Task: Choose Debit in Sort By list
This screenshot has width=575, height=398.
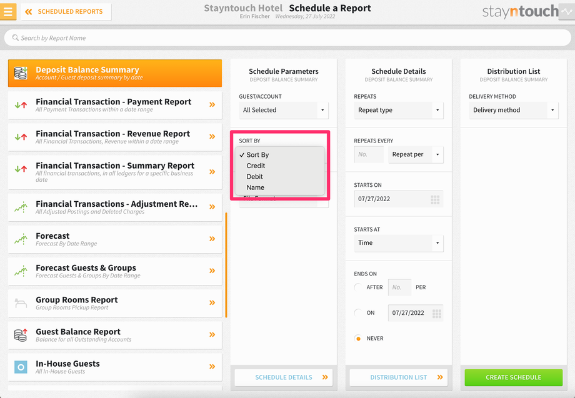Action: [x=280, y=177]
